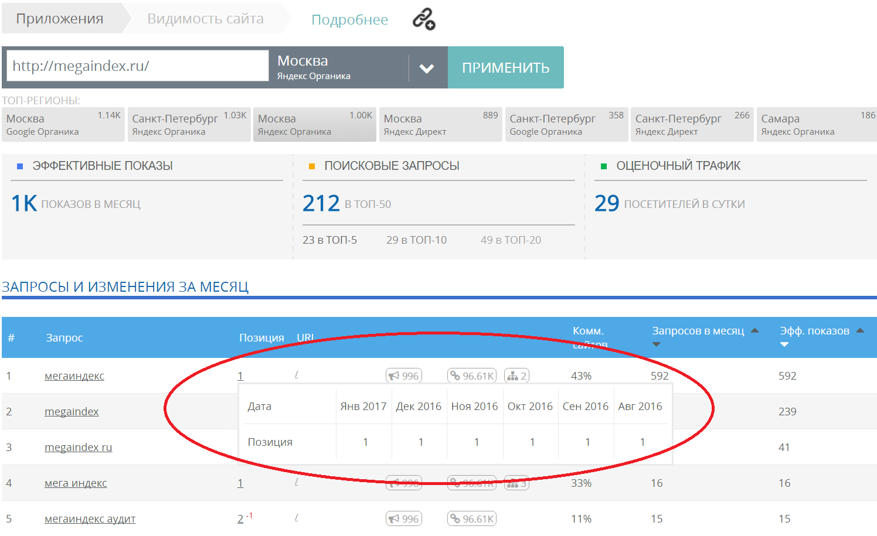877x536 pixels.
Task: Click 29 в ТОП-10 figure
Action: (416, 240)
